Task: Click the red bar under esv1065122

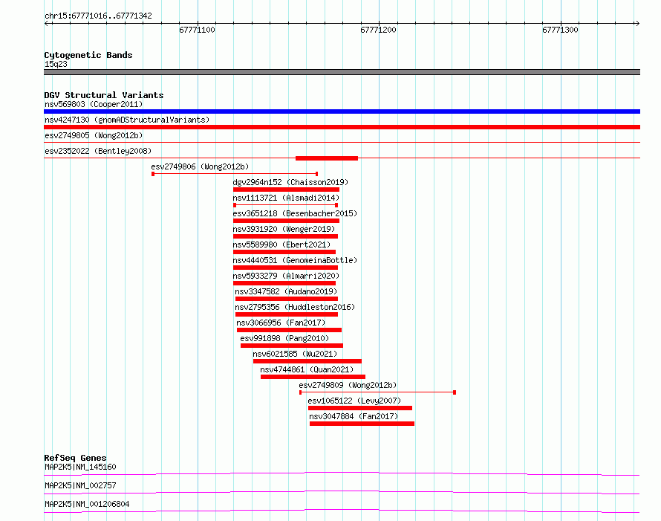Action: click(x=360, y=408)
